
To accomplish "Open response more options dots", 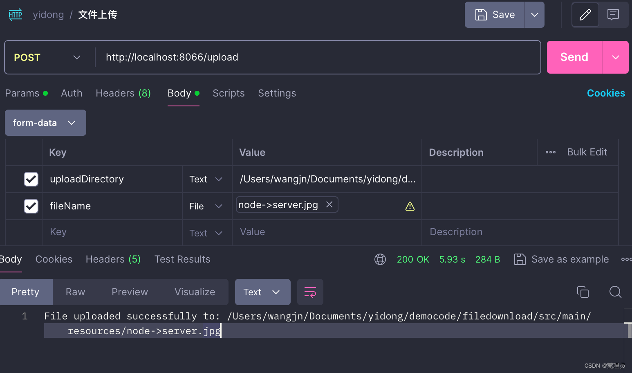I will (x=626, y=259).
